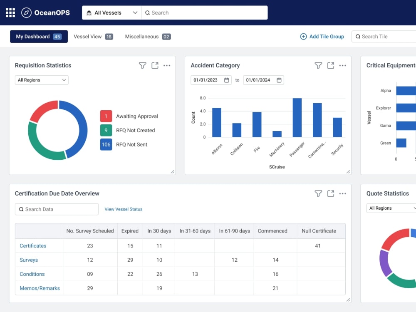Click the 01/01/2023 start date field

click(x=211, y=80)
